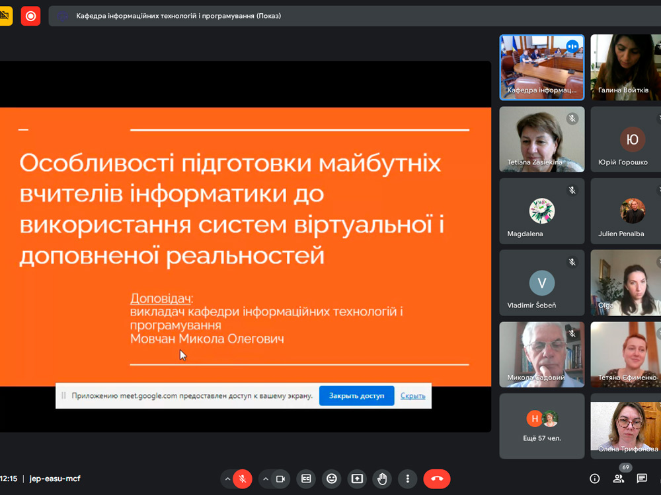Click the red recording indicator icon
This screenshot has width=661, height=495.
point(30,16)
